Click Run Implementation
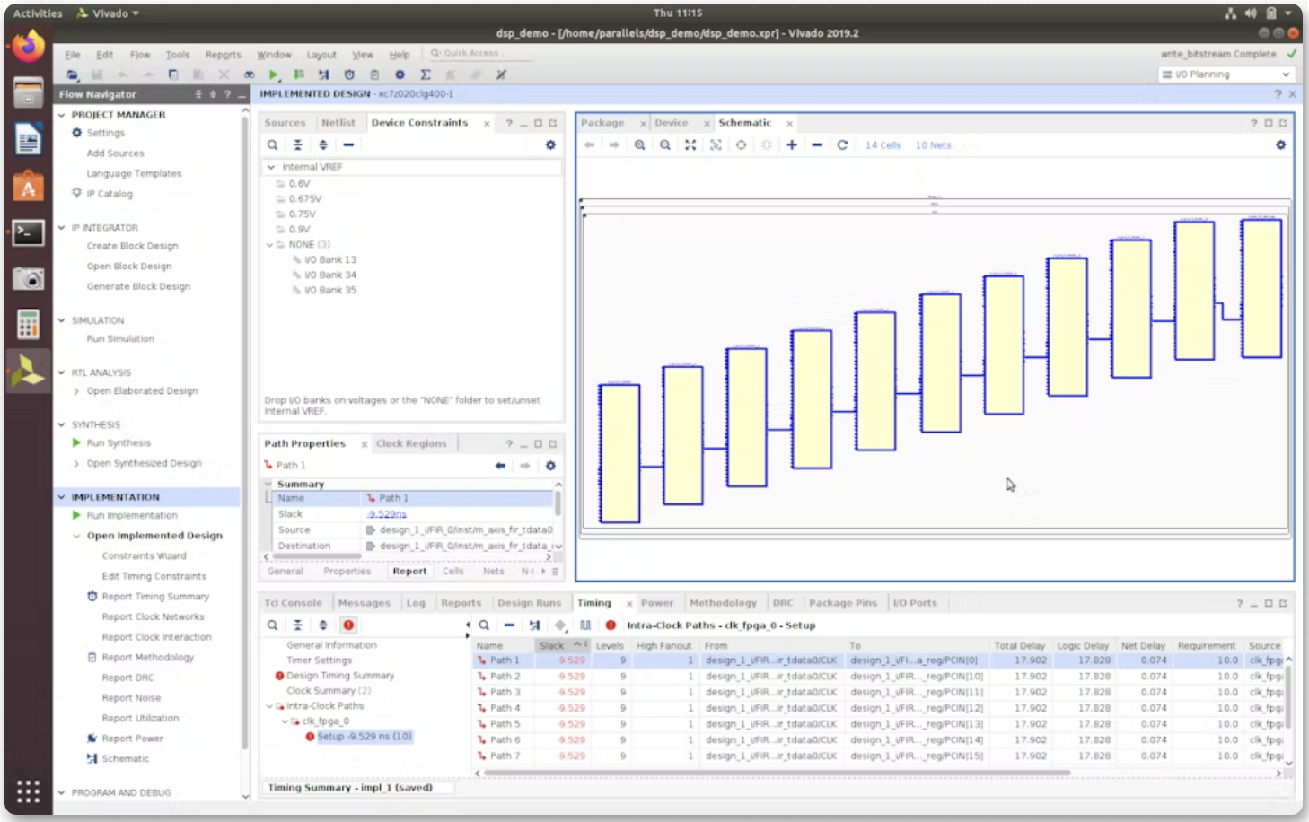This screenshot has width=1309, height=822. 132,516
